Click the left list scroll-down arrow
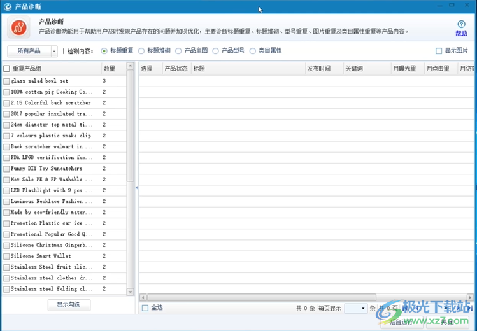The width and height of the screenshot is (477, 331). pos(130,292)
